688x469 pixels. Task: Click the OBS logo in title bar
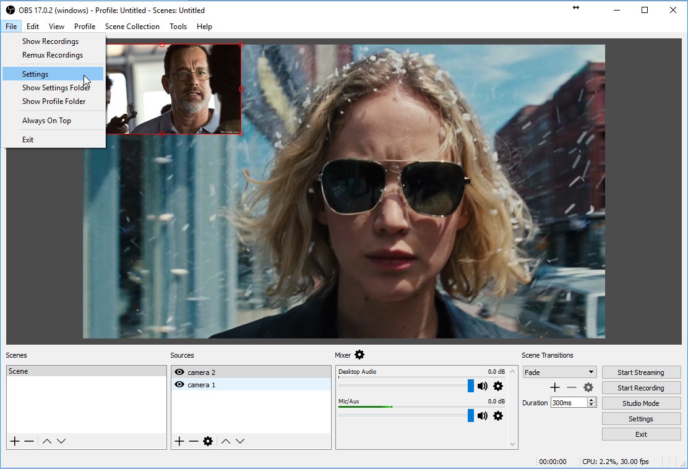[x=11, y=10]
